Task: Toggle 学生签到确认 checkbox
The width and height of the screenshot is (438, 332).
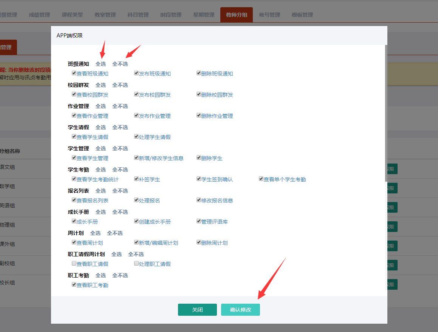Action: [x=199, y=179]
